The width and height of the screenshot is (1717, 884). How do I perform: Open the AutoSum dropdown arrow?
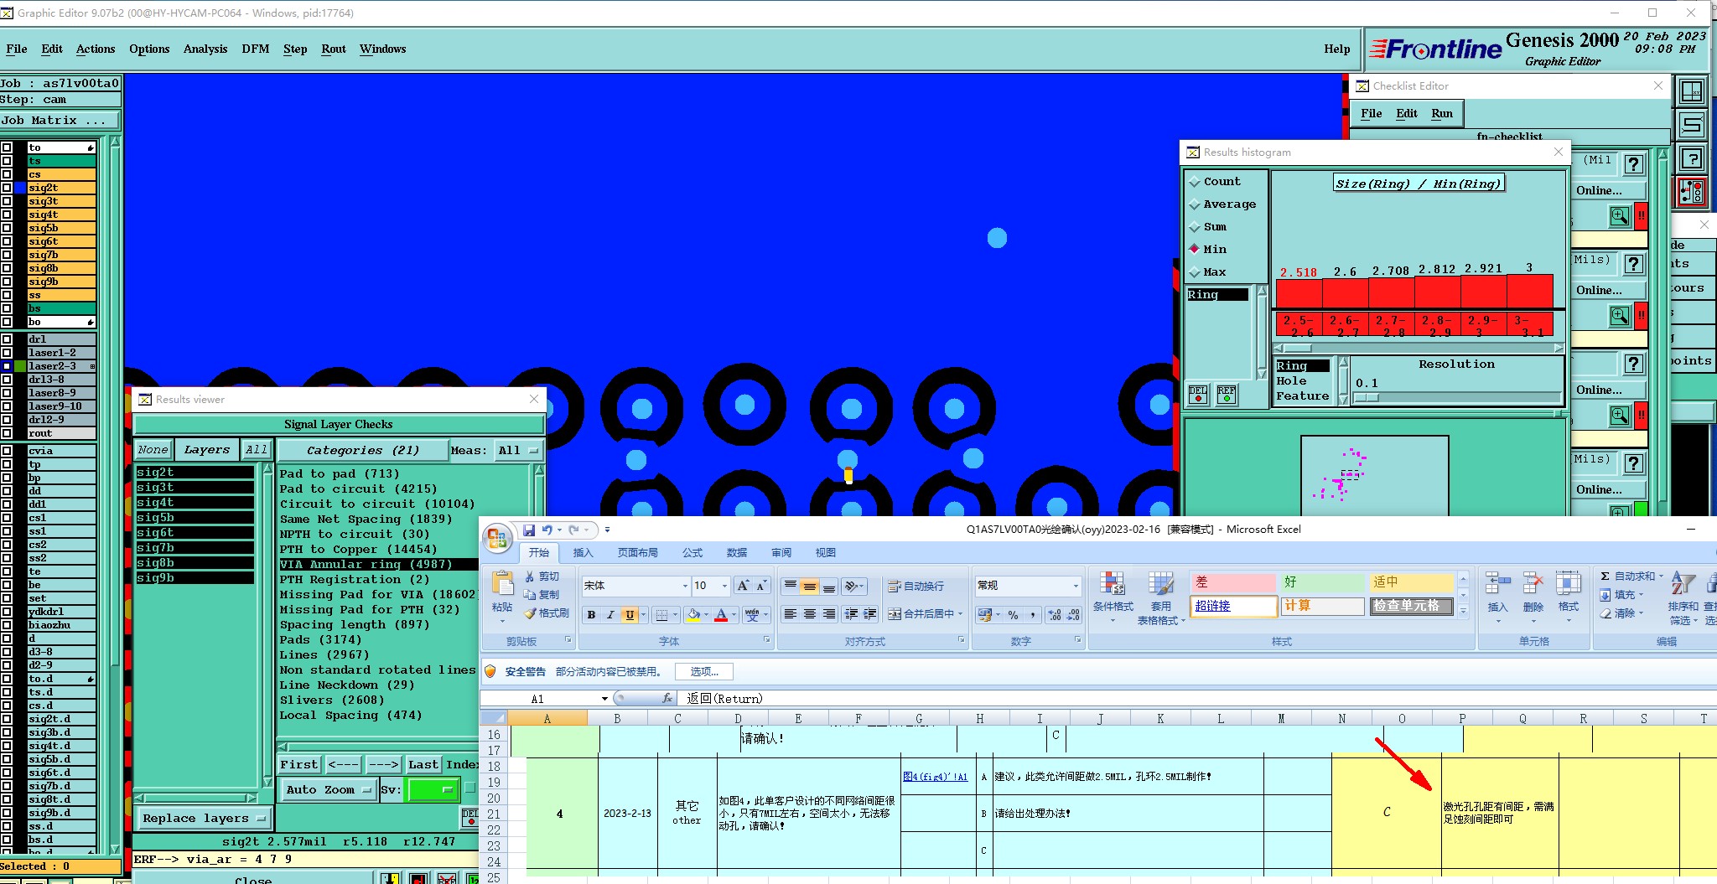[1661, 576]
